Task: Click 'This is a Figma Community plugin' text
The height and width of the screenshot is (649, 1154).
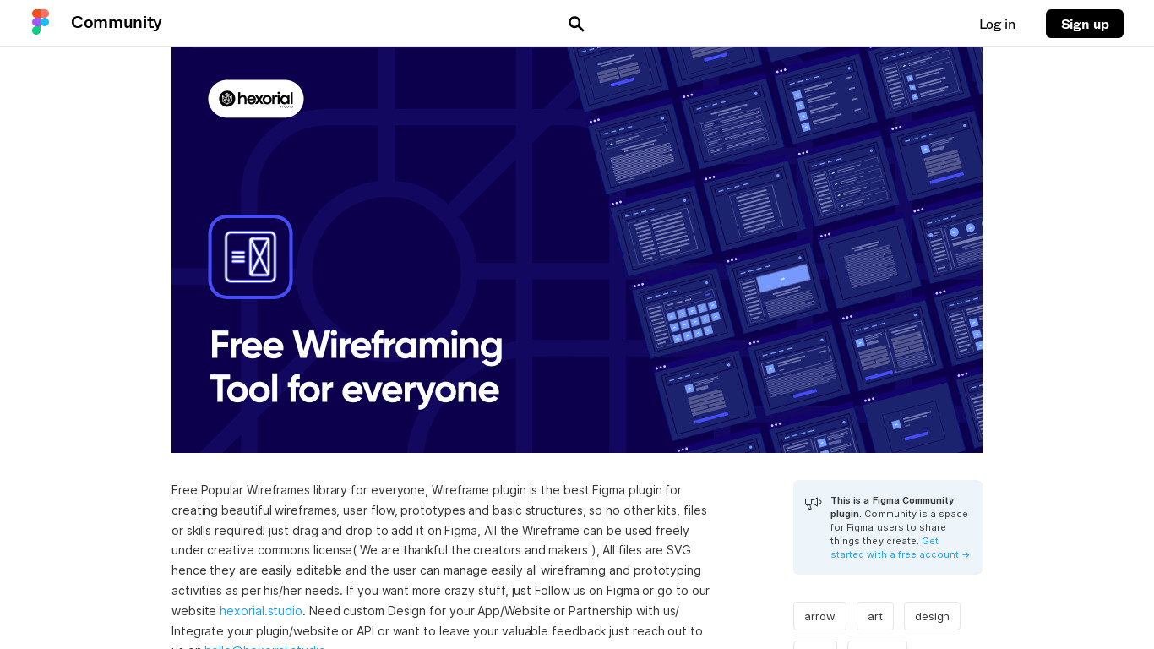Action: tap(892, 506)
